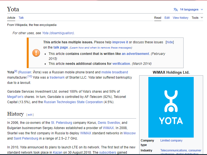Click WiMAX link after 'provider of'

coord(108,128)
